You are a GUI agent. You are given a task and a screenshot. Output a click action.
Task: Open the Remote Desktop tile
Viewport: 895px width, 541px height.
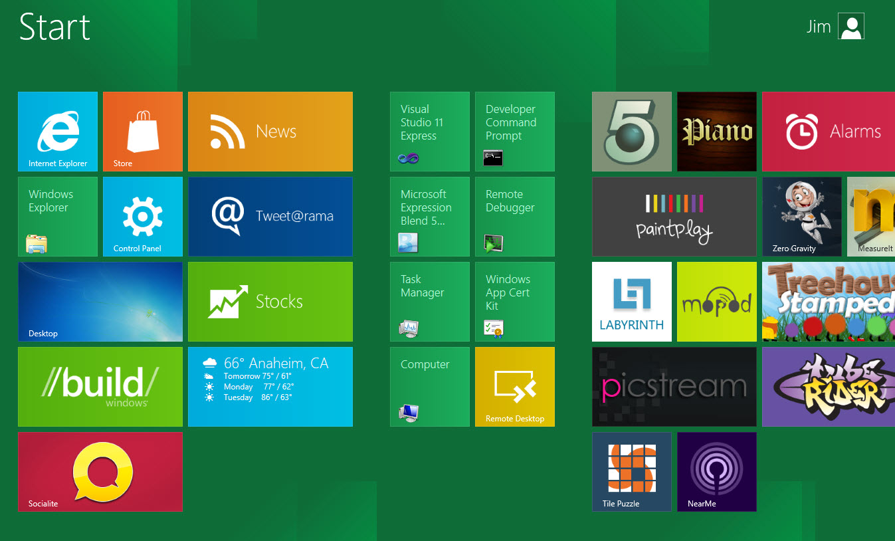click(515, 387)
